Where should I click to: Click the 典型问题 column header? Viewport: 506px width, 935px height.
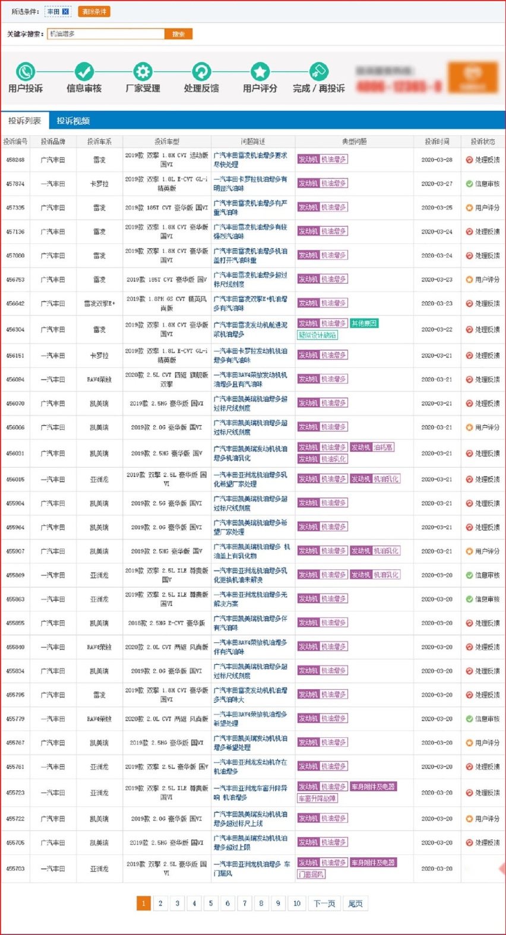(355, 141)
